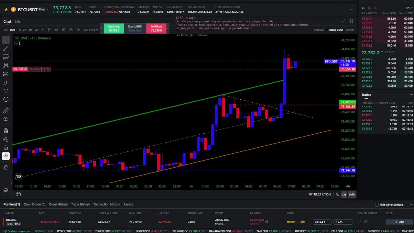This screenshot has width=414, height=233.
Task: Click the Add TP/SL button
Action: 399,222
